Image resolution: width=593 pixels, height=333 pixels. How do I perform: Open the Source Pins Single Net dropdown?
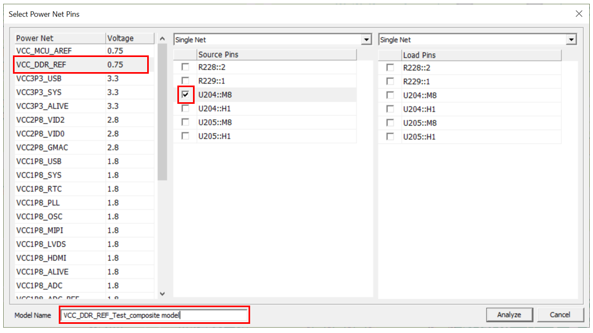[x=367, y=40]
